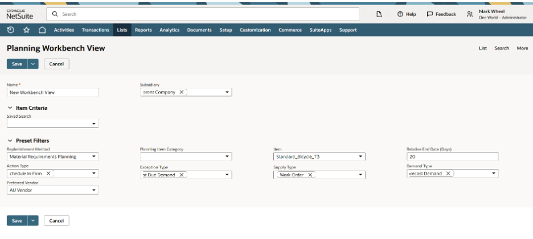Open the Preferred Vendor dropdown
This screenshot has height=239, width=533.
[94, 191]
